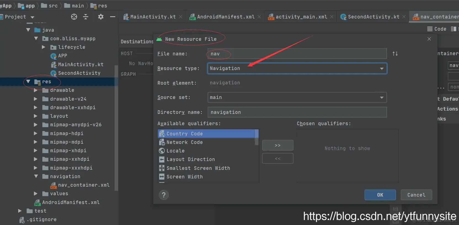
Task: Cancel the New Resource File dialog
Action: coord(416,195)
